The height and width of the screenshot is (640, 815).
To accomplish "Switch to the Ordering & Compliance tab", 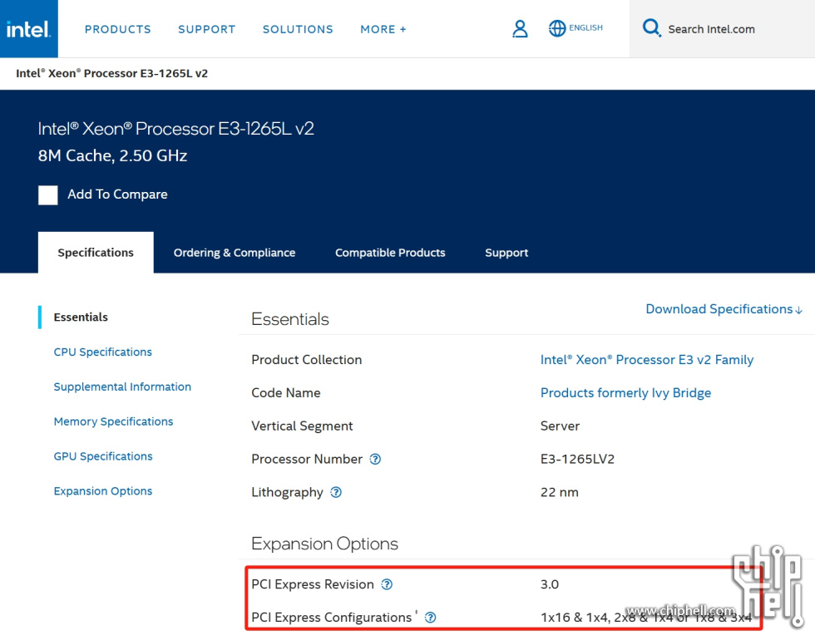I will (x=235, y=253).
